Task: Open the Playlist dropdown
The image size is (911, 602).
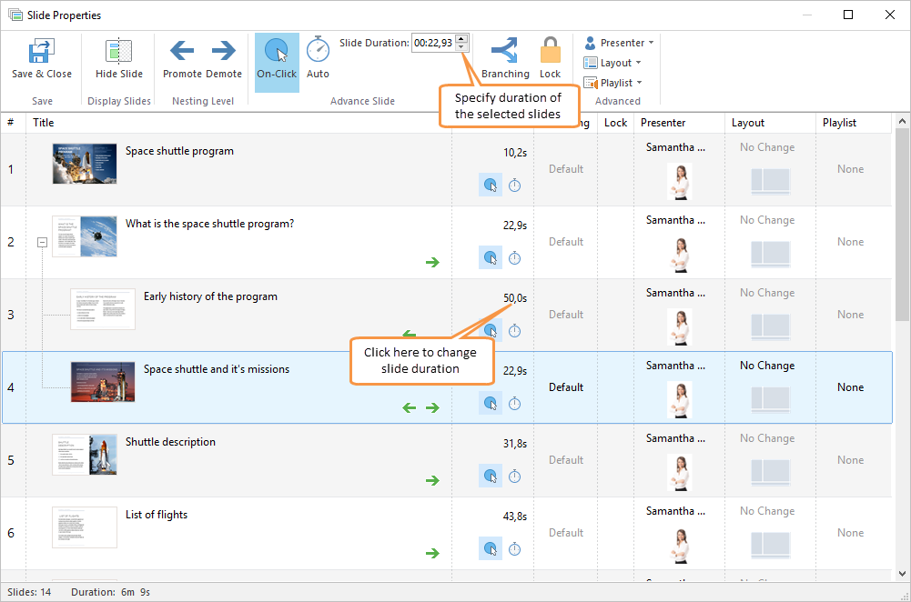Action: (613, 83)
